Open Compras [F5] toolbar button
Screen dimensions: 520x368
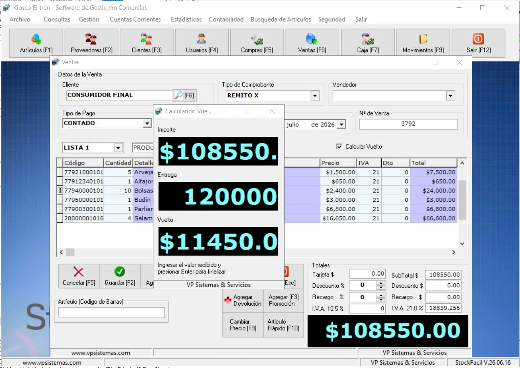(x=257, y=43)
